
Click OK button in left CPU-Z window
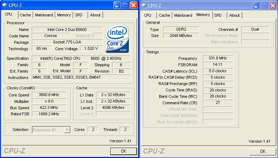tap(123, 151)
